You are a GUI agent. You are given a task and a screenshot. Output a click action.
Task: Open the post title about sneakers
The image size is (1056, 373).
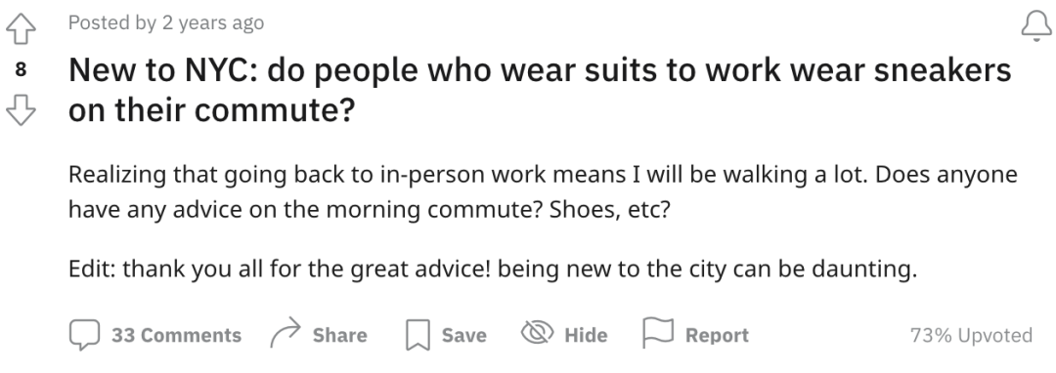pos(540,90)
